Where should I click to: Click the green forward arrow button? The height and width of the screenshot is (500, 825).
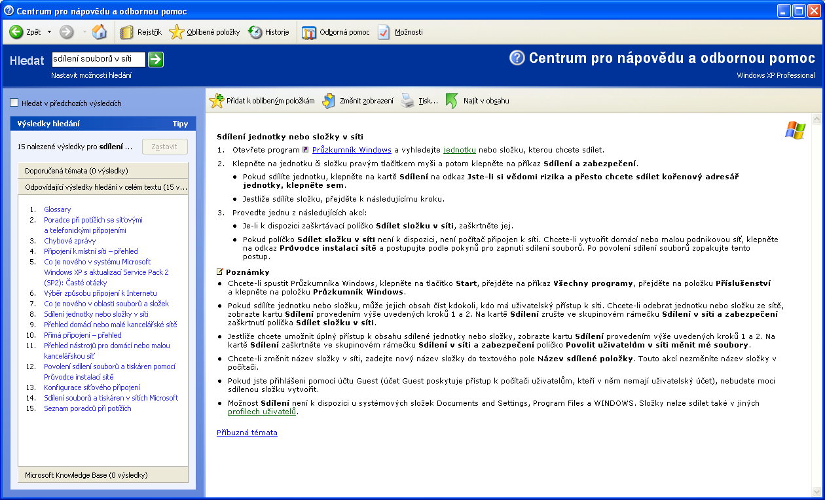pyautogui.click(x=66, y=31)
